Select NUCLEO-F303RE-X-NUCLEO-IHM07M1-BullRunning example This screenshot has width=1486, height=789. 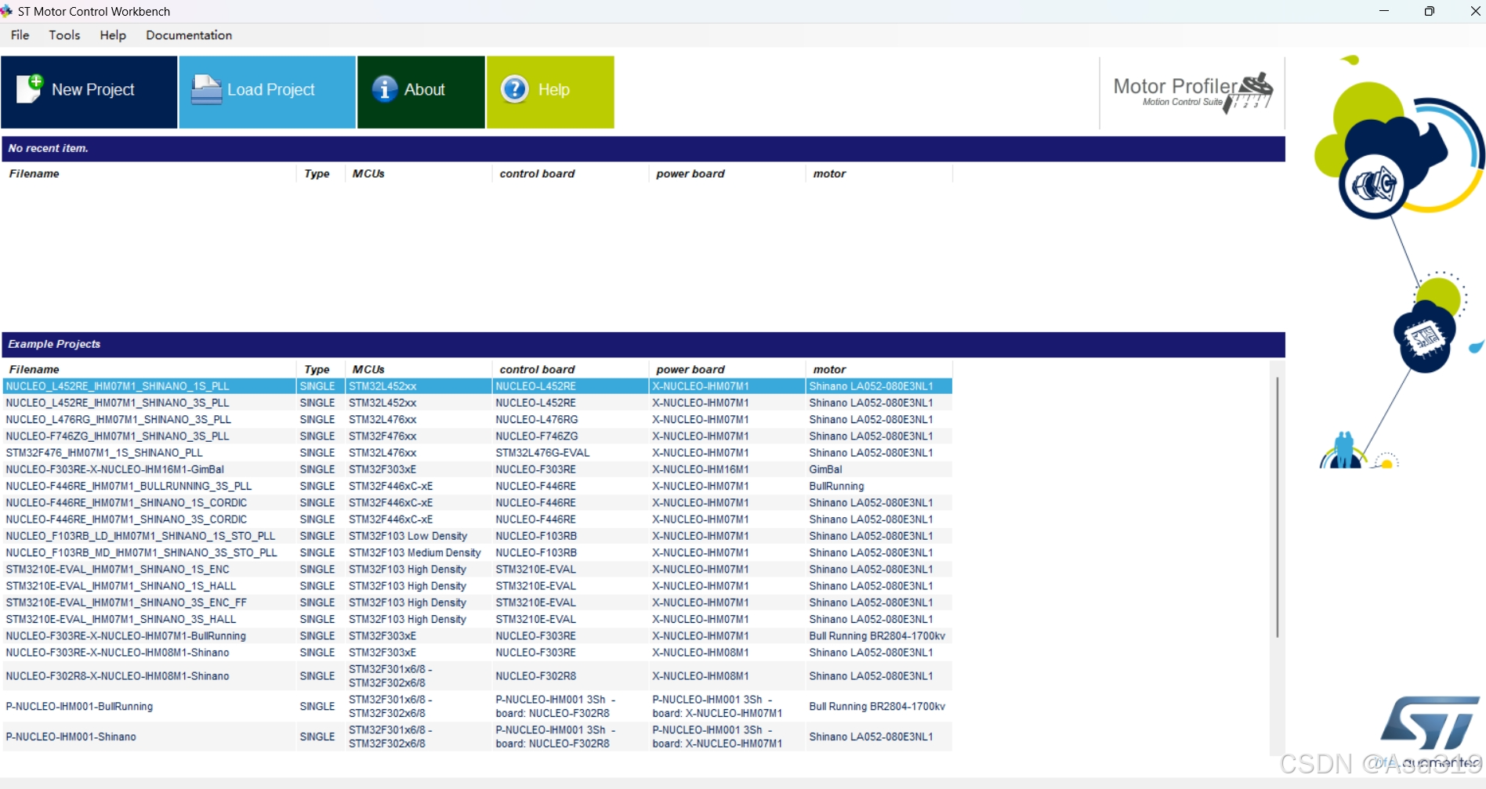[477, 635]
